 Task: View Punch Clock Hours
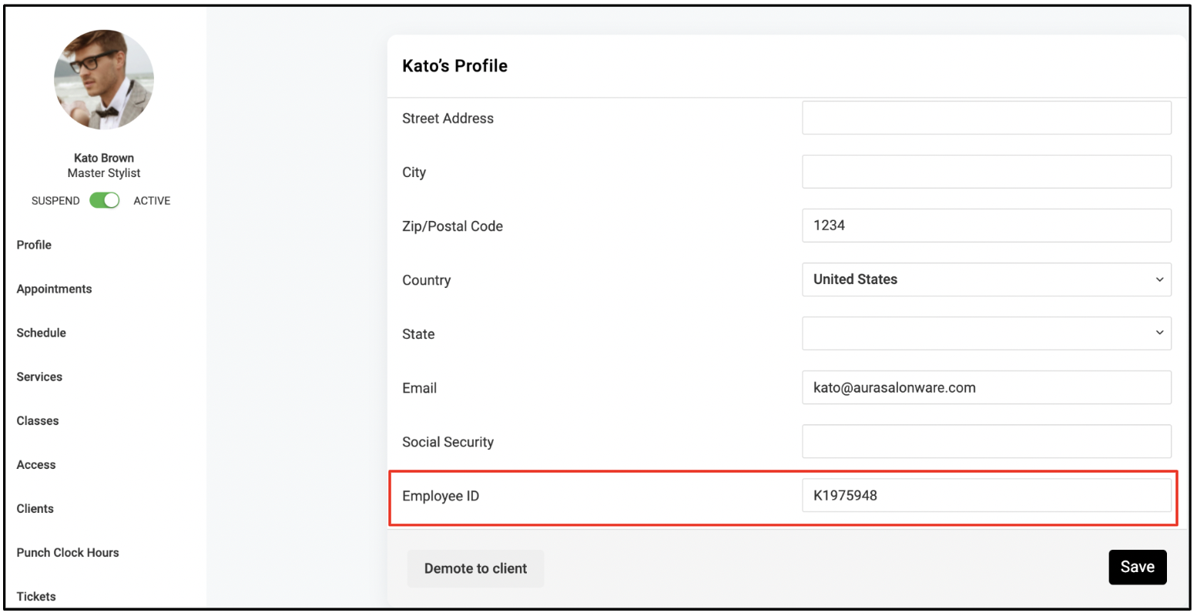tap(68, 552)
